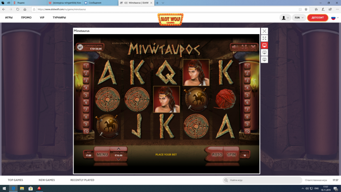Switch to the four-game grid view
Viewport: 341px width, 192px height.
264,60
